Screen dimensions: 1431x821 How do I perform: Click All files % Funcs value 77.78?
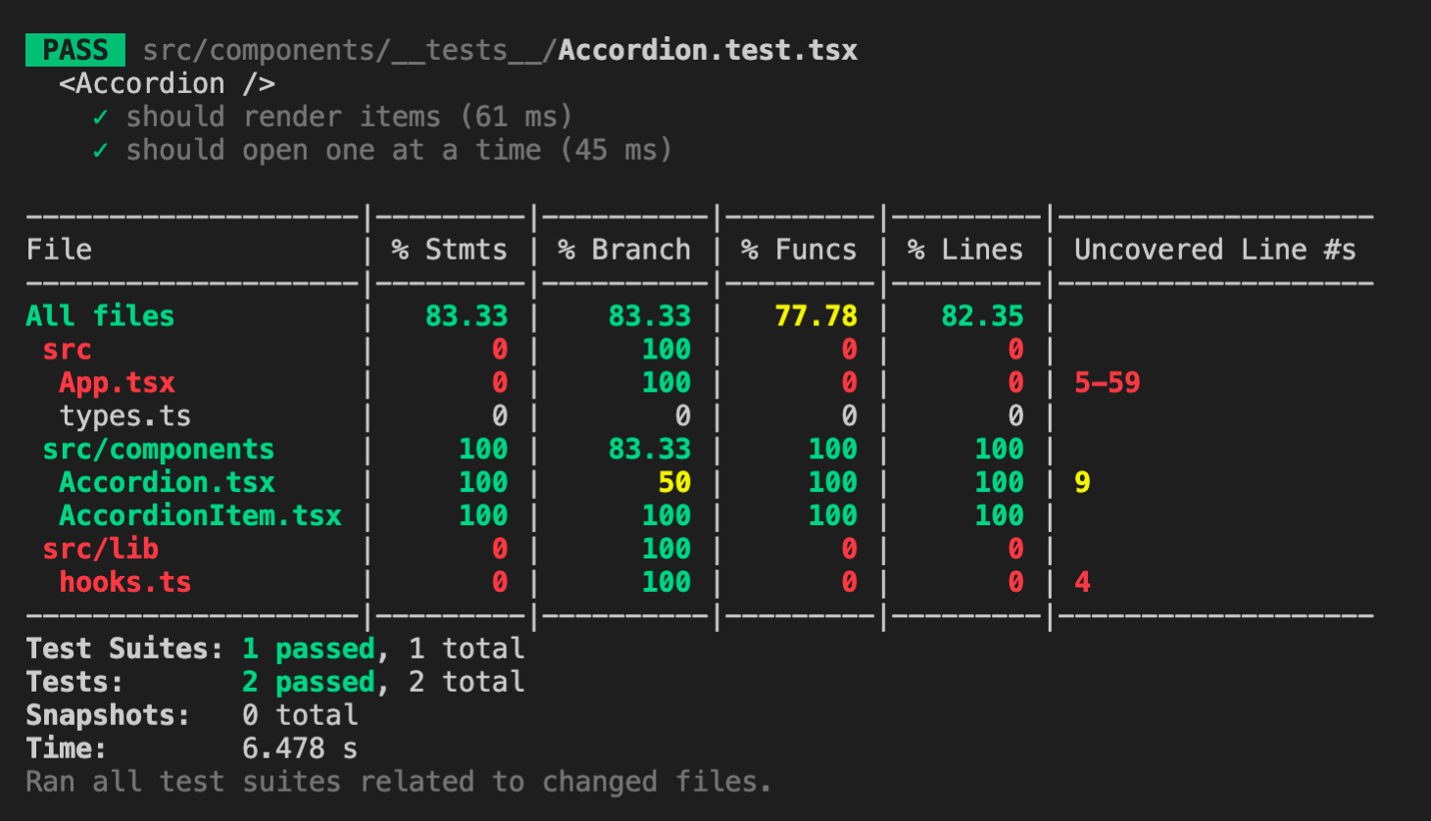(815, 315)
